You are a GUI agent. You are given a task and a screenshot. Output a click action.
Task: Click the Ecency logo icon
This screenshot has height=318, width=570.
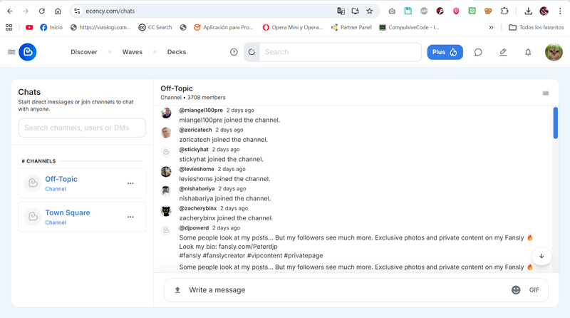pyautogui.click(x=28, y=52)
